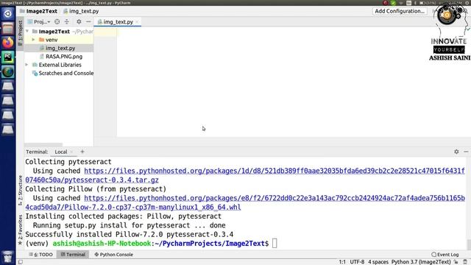Click inside the empty code editor
Screen dimensions: 471x265
pos(293,82)
